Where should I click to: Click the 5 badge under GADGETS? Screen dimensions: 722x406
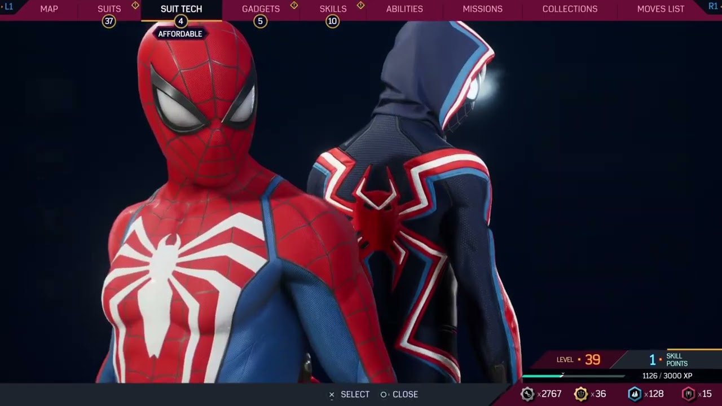click(x=260, y=21)
